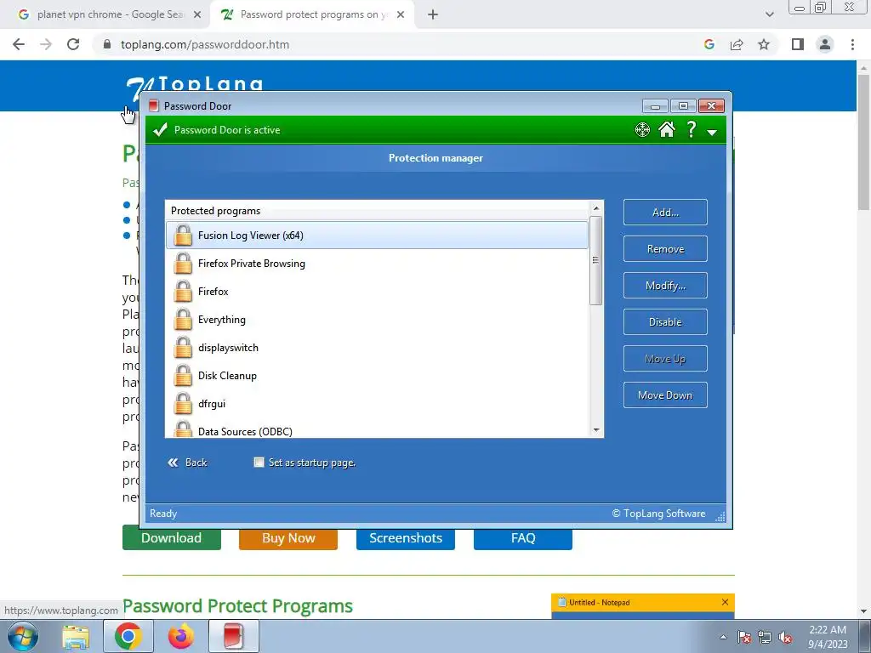Open Chrome profile avatar

pos(825,44)
